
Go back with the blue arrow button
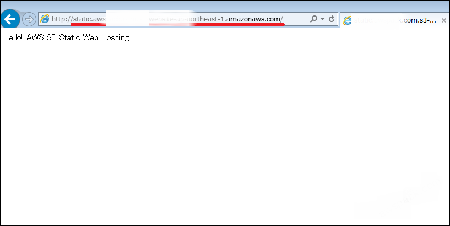click(x=10, y=19)
